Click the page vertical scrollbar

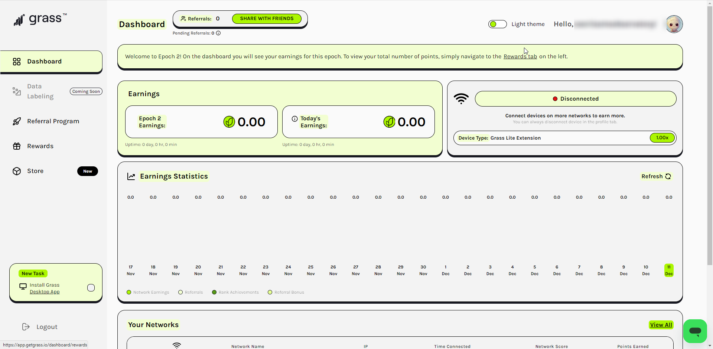[710, 136]
